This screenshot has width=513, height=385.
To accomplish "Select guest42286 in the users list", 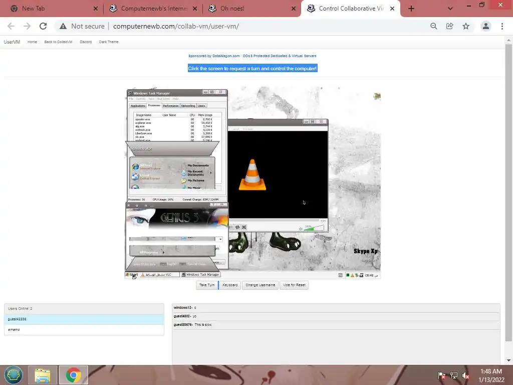I will [x=84, y=319].
